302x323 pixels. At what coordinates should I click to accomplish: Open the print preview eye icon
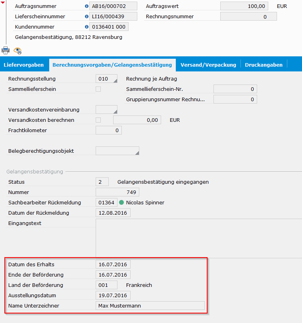pos(18,51)
